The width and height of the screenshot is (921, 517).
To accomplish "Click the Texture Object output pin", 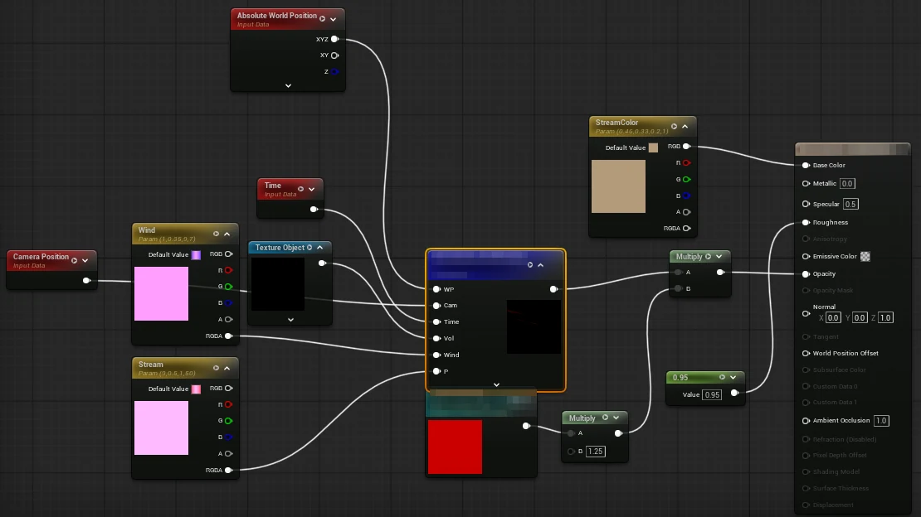I will [x=322, y=263].
